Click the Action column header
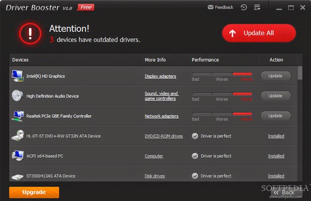This screenshot has width=311, height=201. coord(276,60)
